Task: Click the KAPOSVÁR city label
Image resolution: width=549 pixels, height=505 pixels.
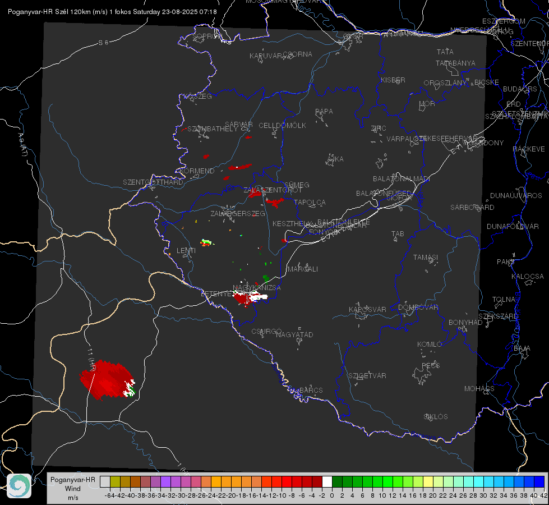Action: [x=367, y=309]
